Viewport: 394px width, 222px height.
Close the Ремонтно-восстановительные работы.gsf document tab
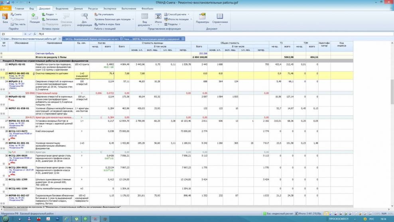(x=60, y=39)
